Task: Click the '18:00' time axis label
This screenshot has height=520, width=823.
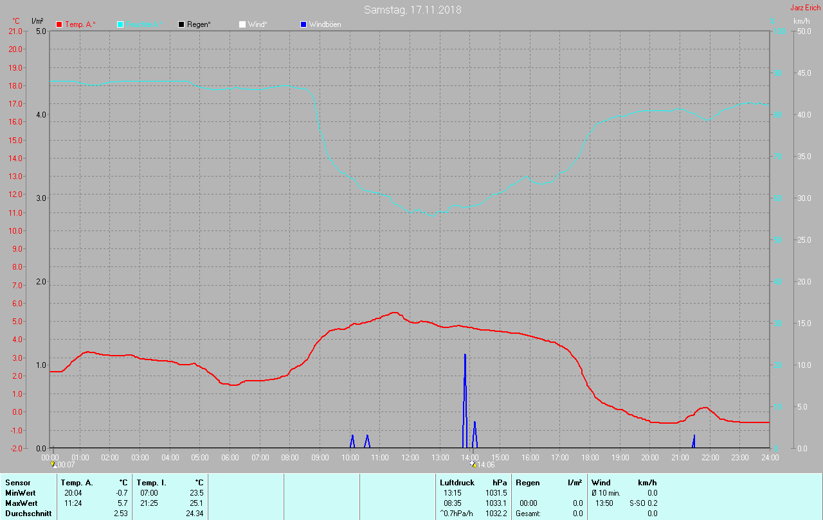Action: [x=590, y=458]
